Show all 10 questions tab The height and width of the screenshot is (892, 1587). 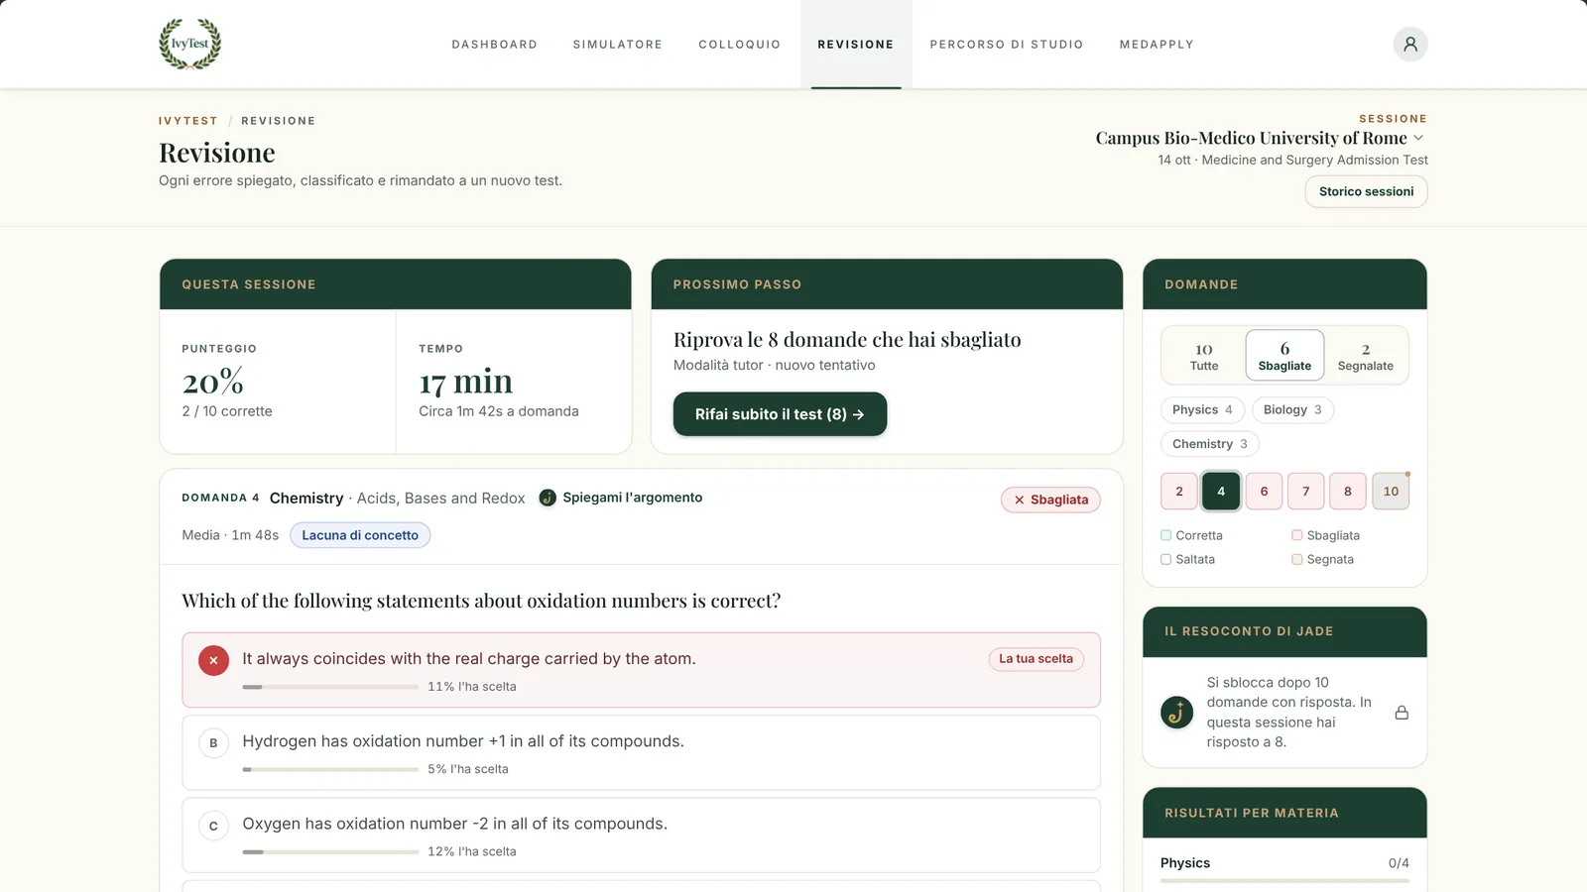(x=1204, y=356)
